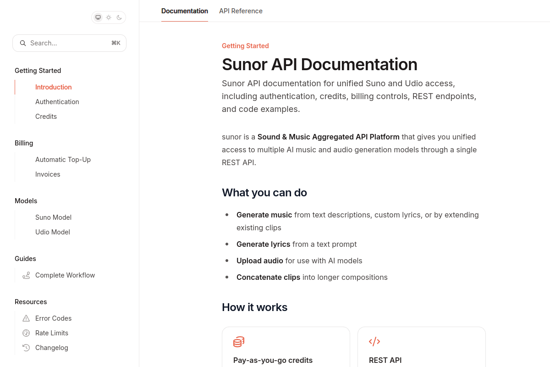Click the bold Concatenate clips text
The height and width of the screenshot is (367, 550).
pos(268,277)
